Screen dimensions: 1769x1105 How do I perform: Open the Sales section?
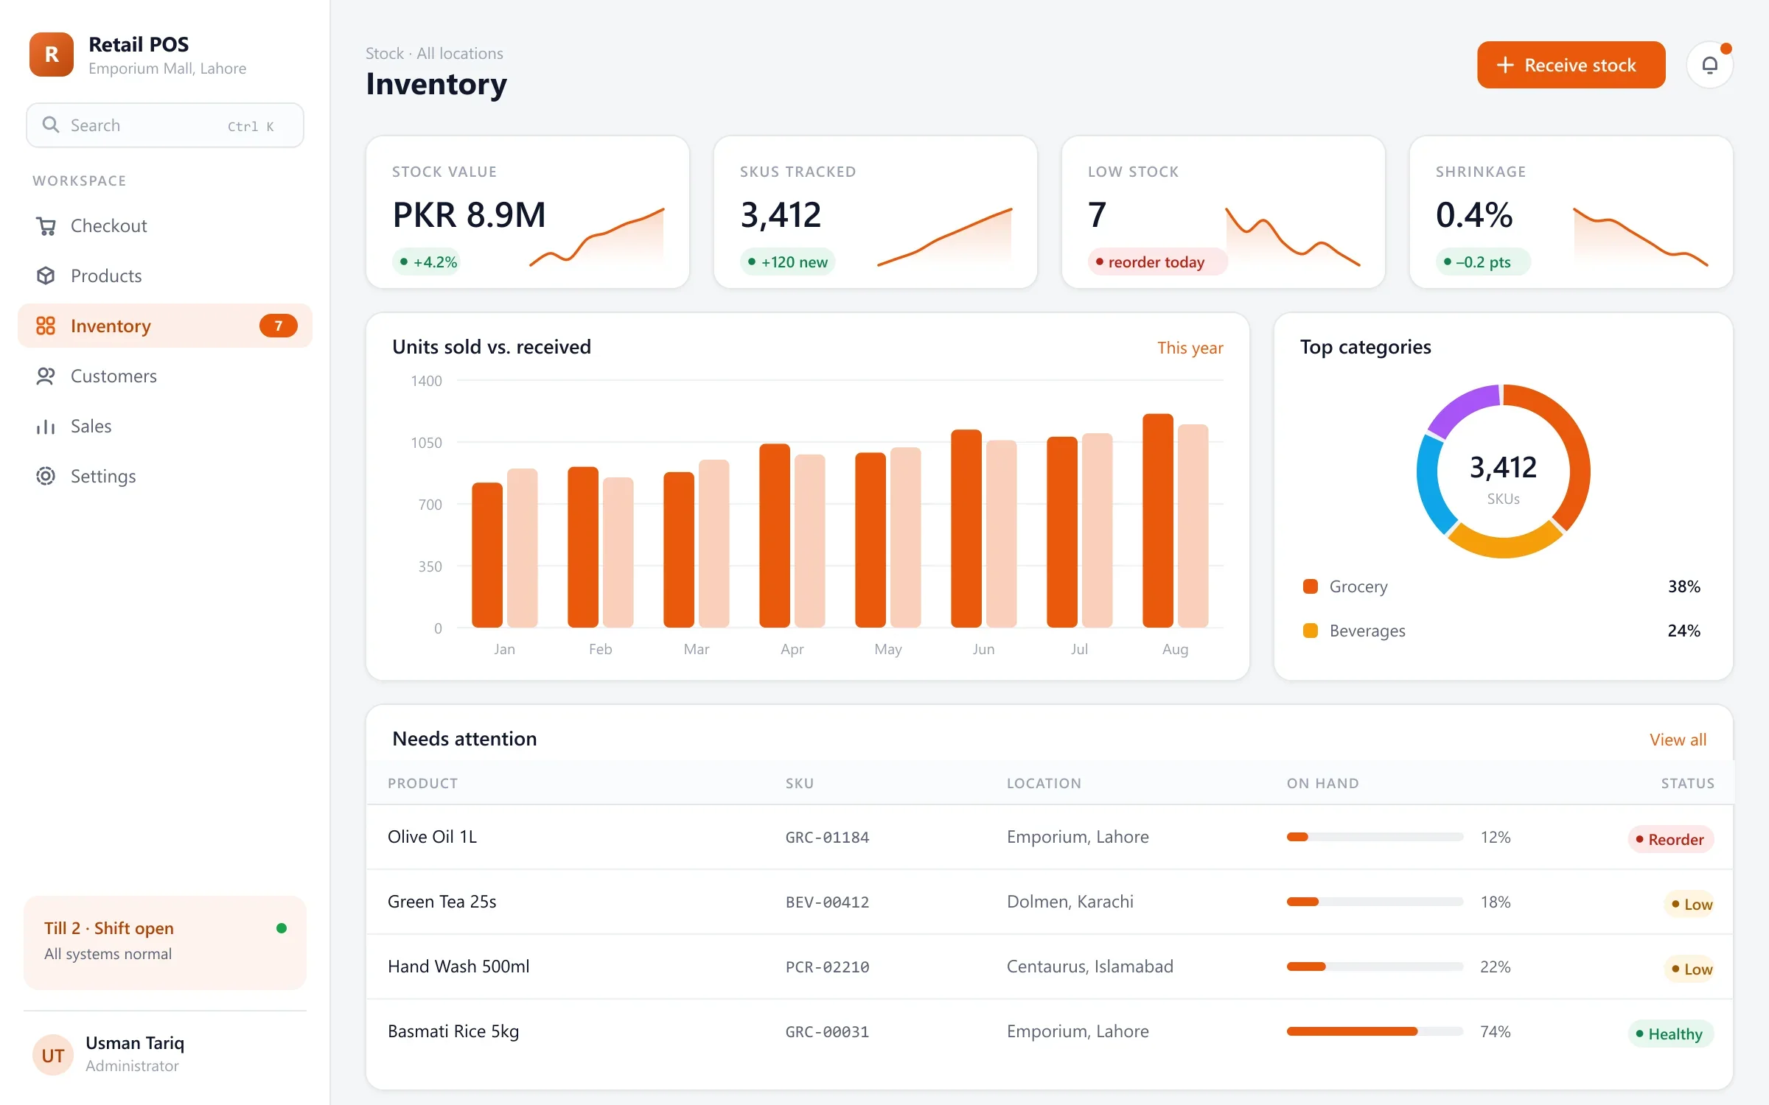(165, 427)
